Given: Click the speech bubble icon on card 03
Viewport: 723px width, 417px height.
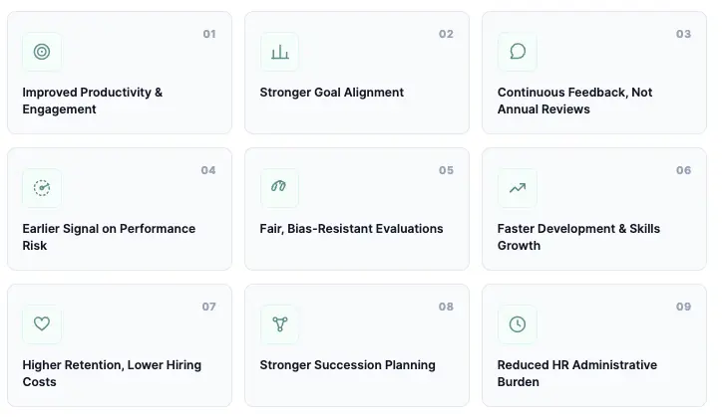Looking at the screenshot, I should [518, 51].
